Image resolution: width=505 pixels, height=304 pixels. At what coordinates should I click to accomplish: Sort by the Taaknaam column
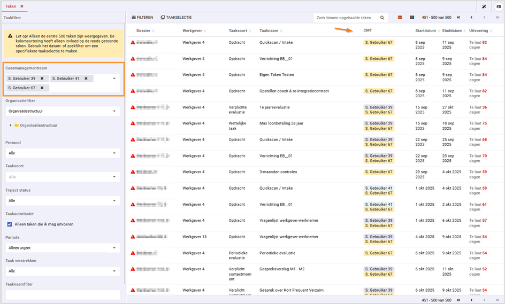coord(271,30)
